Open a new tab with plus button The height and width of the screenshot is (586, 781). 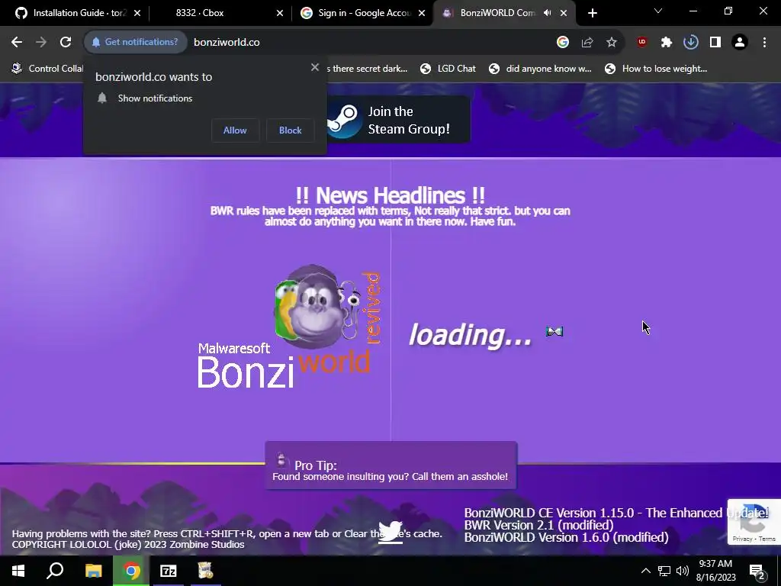[592, 13]
